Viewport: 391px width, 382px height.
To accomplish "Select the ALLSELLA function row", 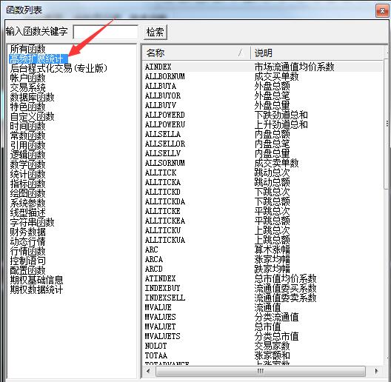I will coord(263,134).
